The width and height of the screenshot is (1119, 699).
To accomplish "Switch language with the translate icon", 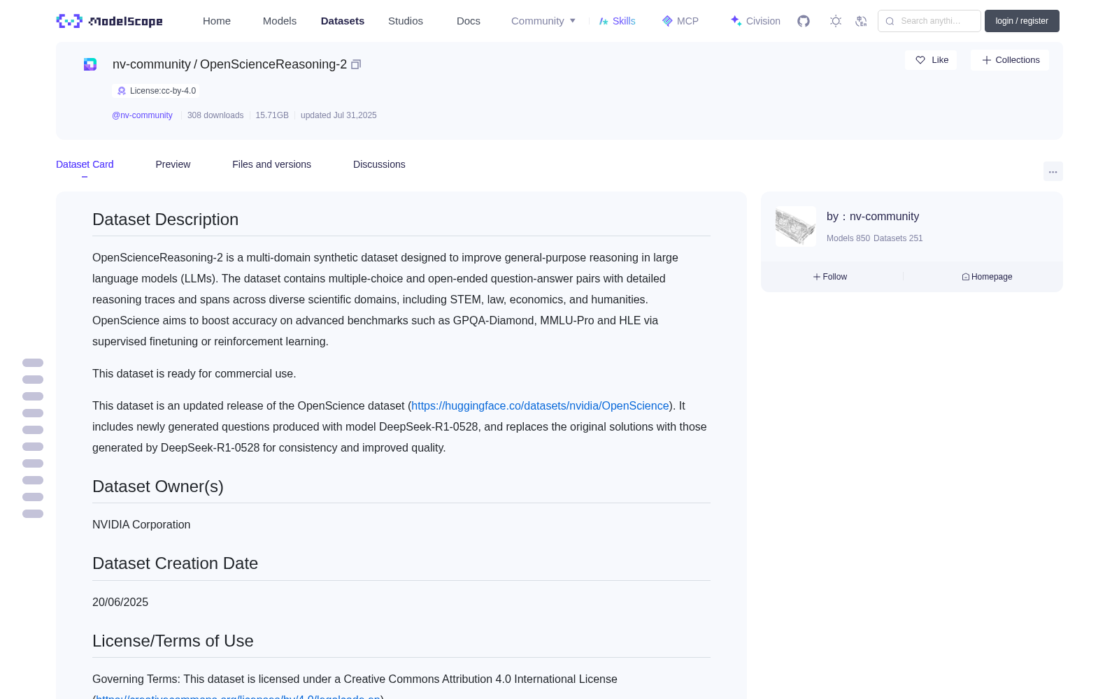I will pyautogui.click(x=861, y=21).
